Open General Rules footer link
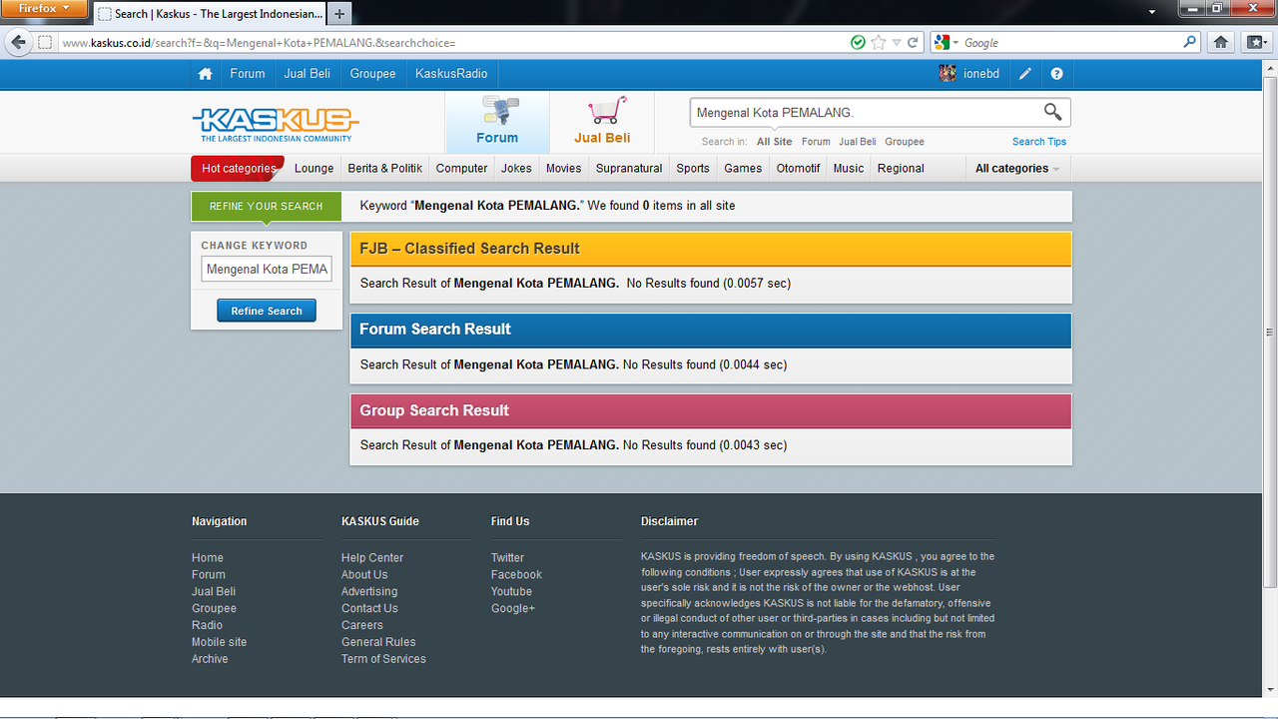This screenshot has width=1278, height=719. click(x=378, y=642)
